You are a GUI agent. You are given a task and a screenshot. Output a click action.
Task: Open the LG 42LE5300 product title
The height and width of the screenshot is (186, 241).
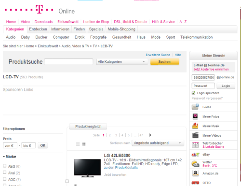tap(117, 156)
